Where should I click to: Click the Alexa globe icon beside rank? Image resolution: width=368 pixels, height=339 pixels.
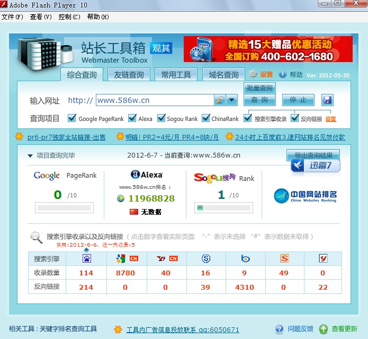(121, 198)
